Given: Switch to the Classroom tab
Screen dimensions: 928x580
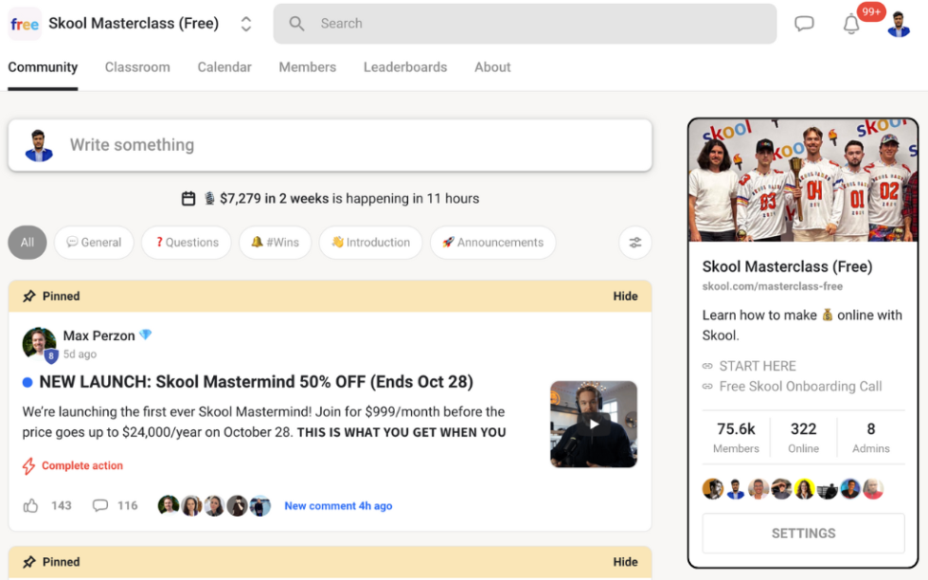Looking at the screenshot, I should [137, 67].
